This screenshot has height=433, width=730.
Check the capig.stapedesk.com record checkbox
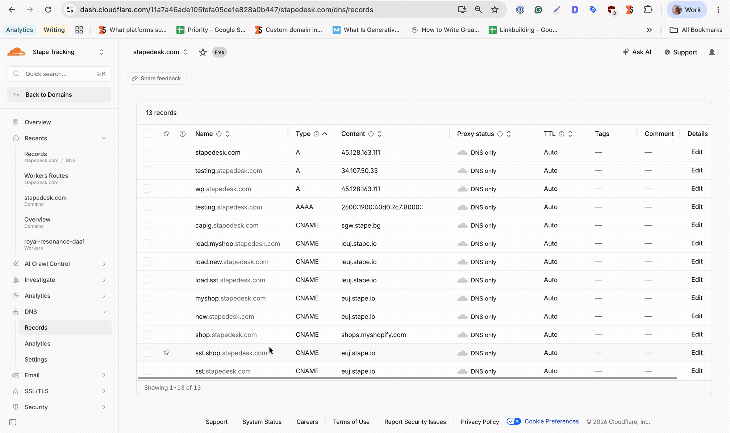[x=147, y=225]
